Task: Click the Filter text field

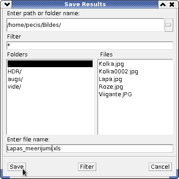Action: click(90, 46)
